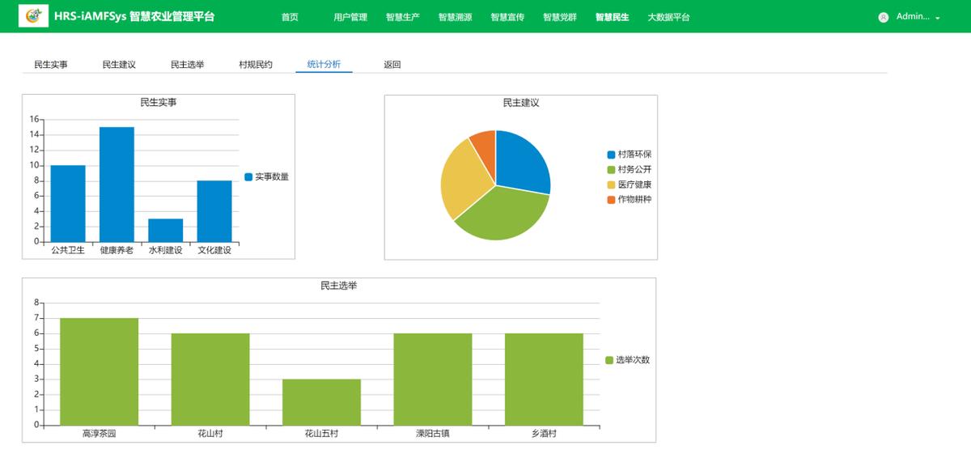Open the 用户管理 menu
This screenshot has width=971, height=458.
click(x=350, y=17)
